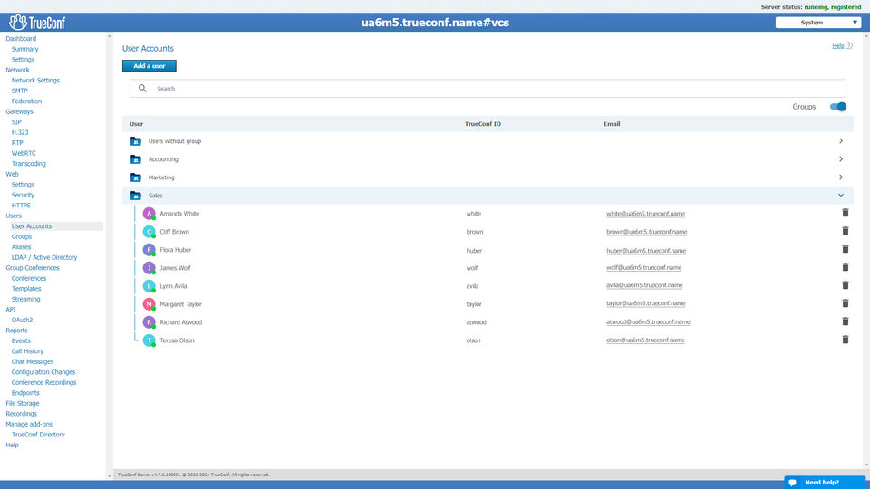
Task: Expand the Marketing group chevron
Action: [841, 177]
